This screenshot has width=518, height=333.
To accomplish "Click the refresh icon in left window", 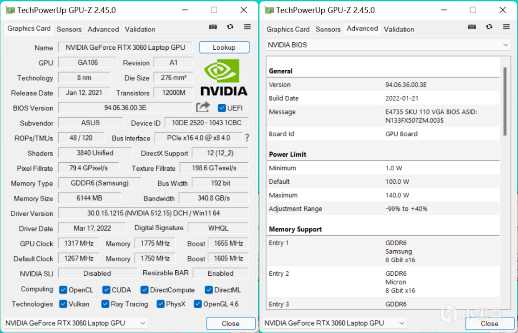I will (230, 27).
